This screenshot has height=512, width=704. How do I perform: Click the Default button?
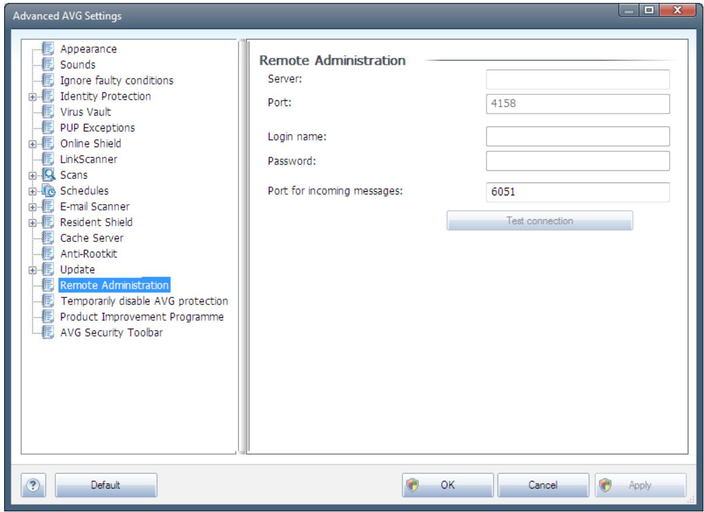[106, 485]
